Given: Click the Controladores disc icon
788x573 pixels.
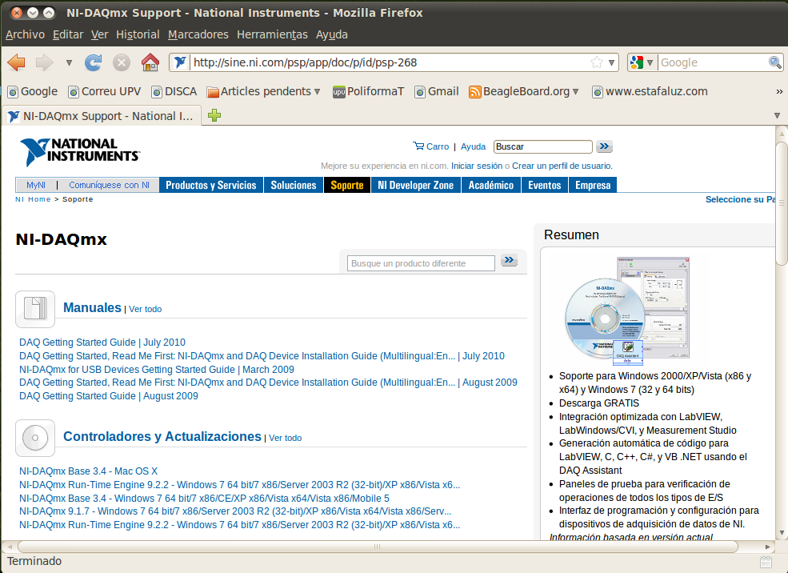Looking at the screenshot, I should [x=35, y=438].
